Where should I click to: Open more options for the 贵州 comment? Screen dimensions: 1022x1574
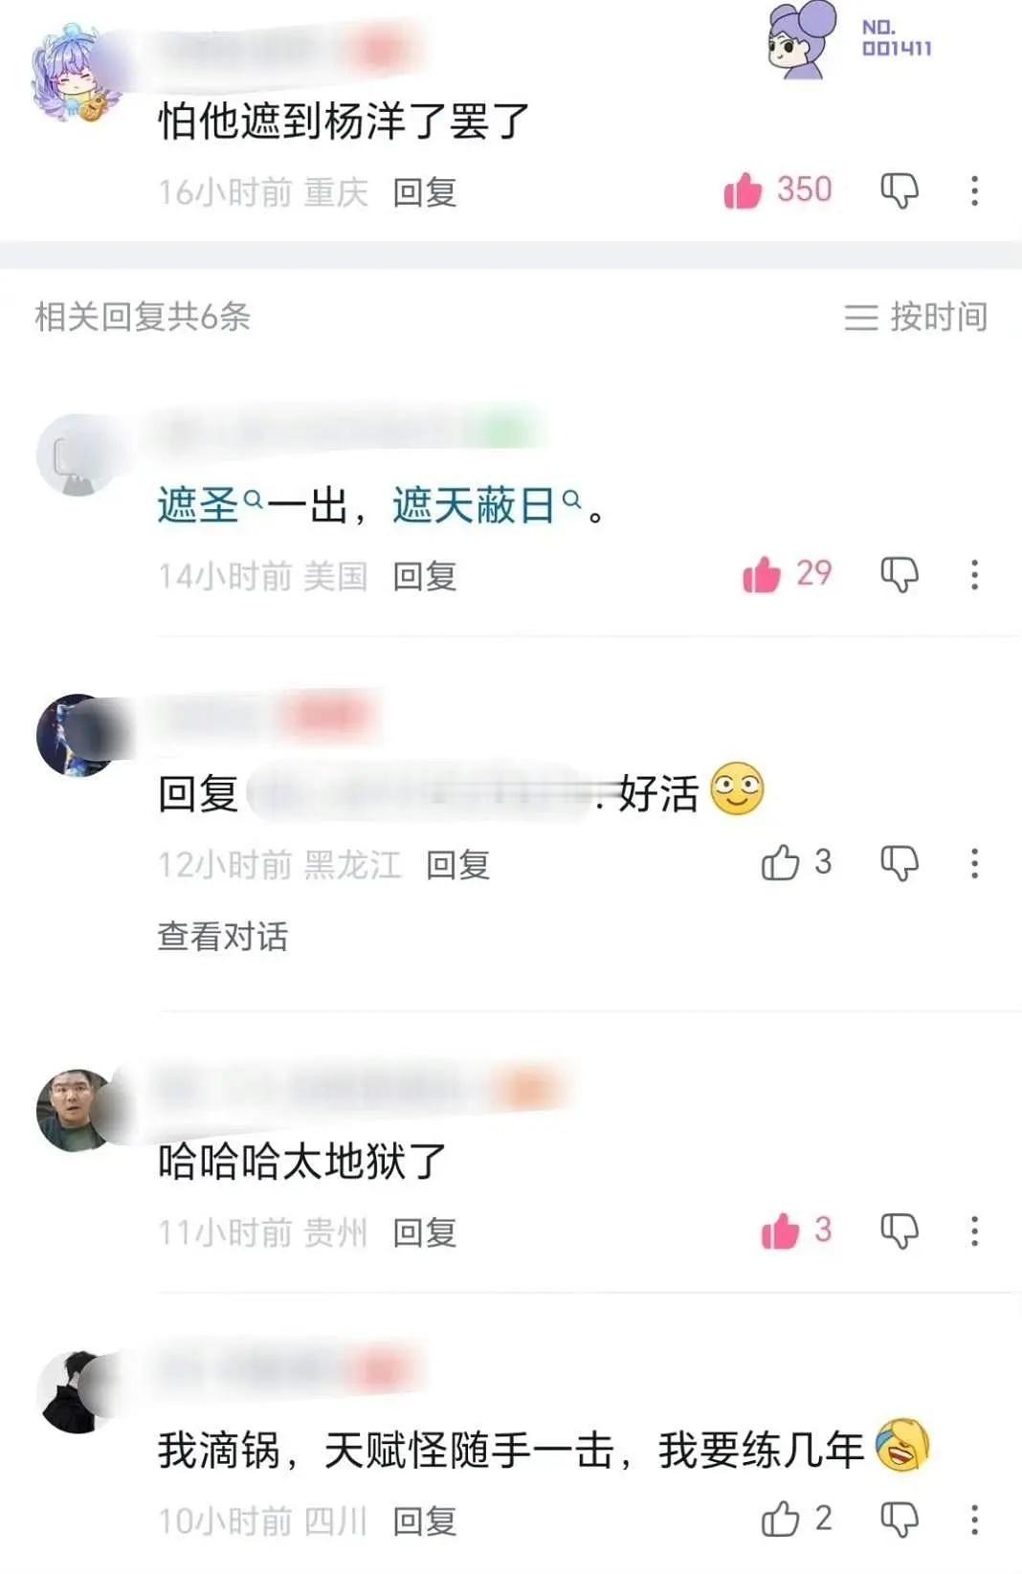point(974,1230)
